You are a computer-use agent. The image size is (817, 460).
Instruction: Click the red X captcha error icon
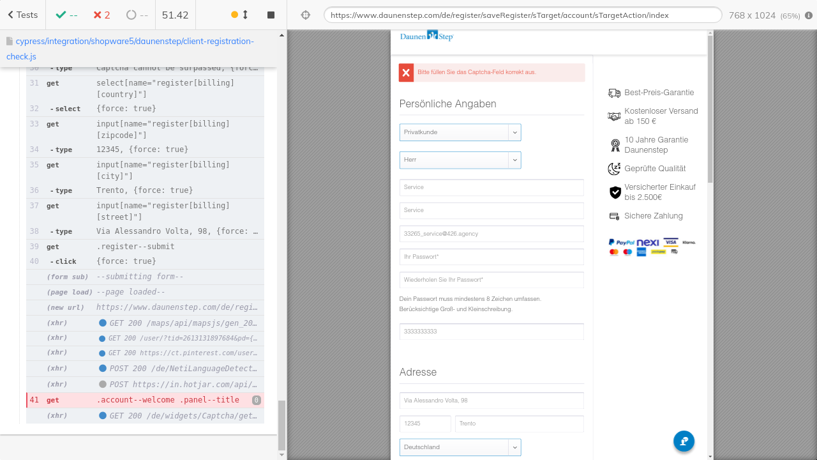[x=406, y=73]
